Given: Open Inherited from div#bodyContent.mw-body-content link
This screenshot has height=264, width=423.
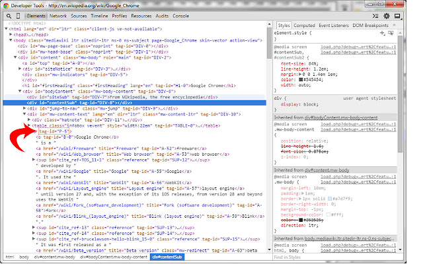Looking at the screenshot, I should (x=341, y=117).
